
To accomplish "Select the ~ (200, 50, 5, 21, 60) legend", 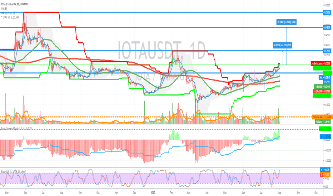I will point(10,17).
